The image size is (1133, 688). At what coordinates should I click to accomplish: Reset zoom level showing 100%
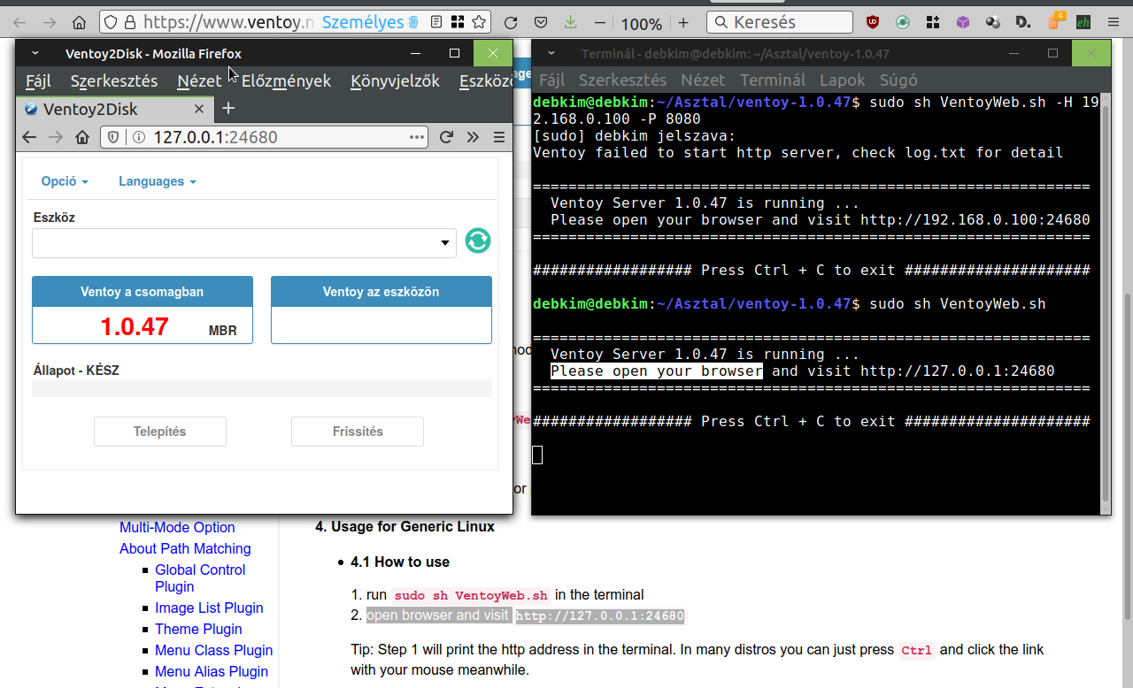pos(642,23)
